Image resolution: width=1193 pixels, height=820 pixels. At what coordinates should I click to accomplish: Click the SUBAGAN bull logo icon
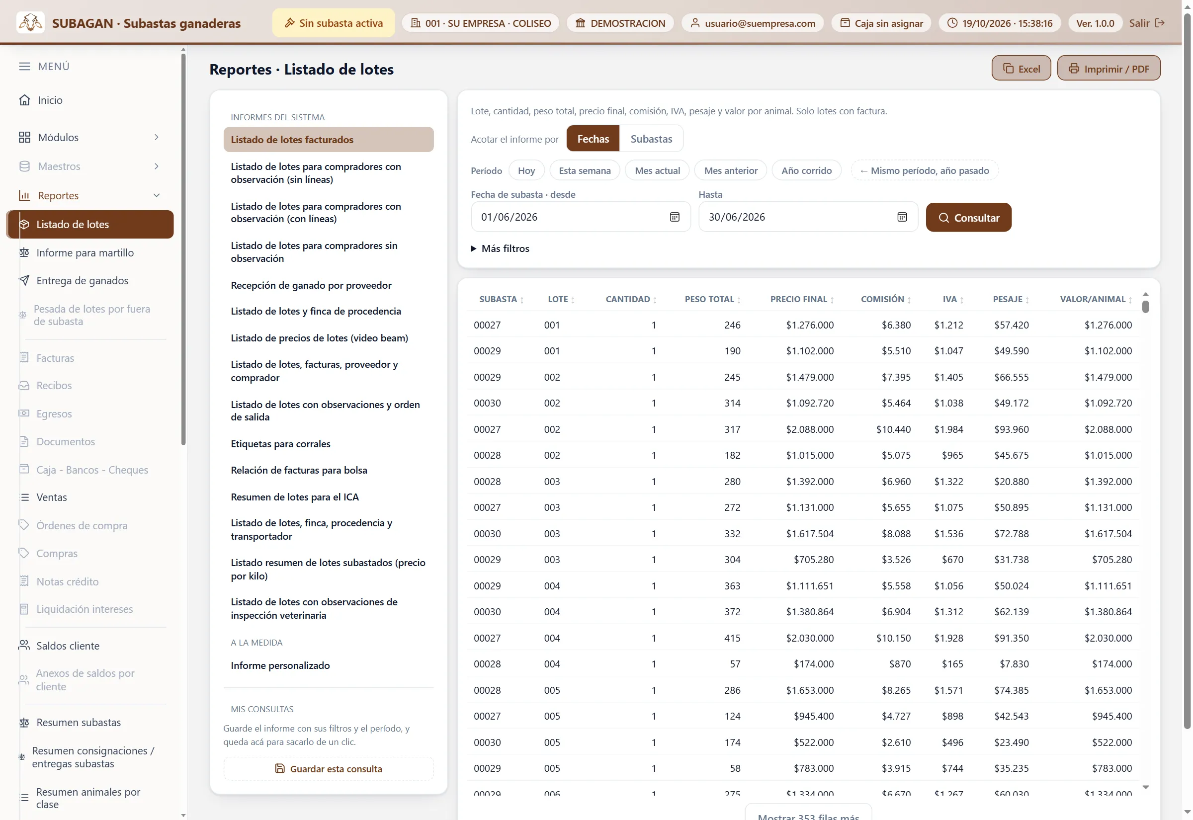30,22
